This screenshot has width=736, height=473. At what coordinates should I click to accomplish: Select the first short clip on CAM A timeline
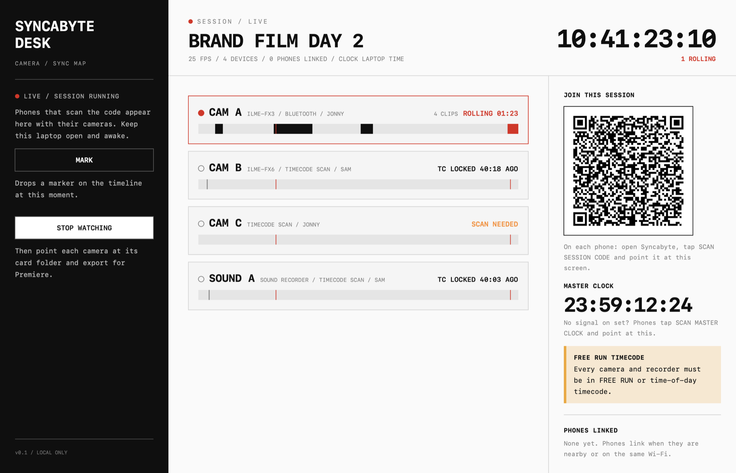219,129
